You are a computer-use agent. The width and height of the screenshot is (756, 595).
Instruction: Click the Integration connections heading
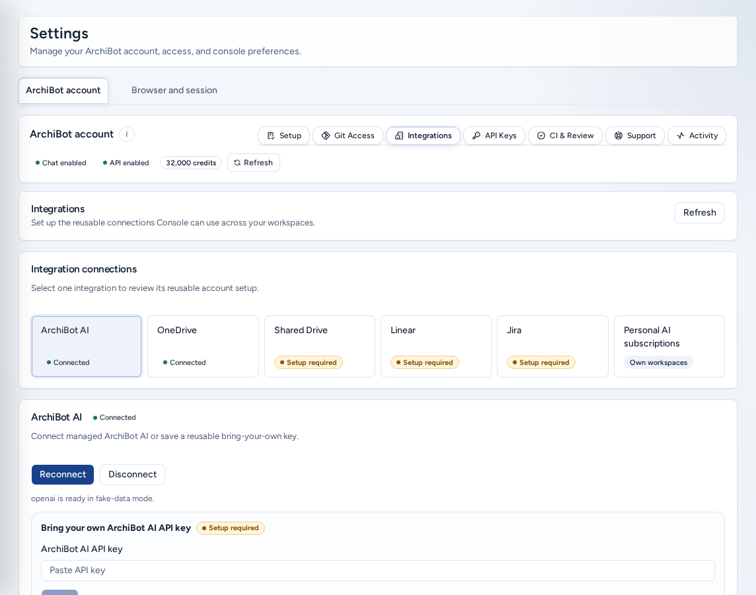(x=84, y=269)
